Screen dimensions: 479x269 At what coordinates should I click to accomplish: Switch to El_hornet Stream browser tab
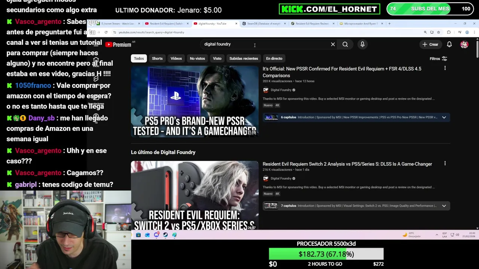(118, 24)
